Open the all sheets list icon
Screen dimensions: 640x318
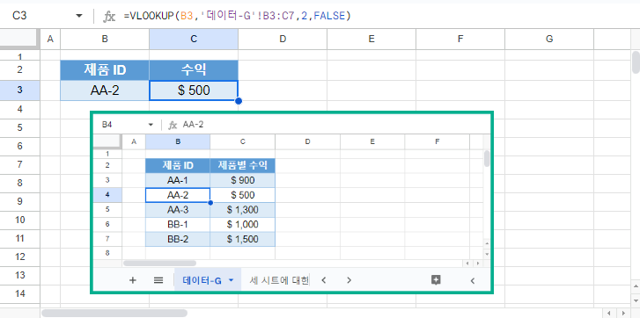158,280
